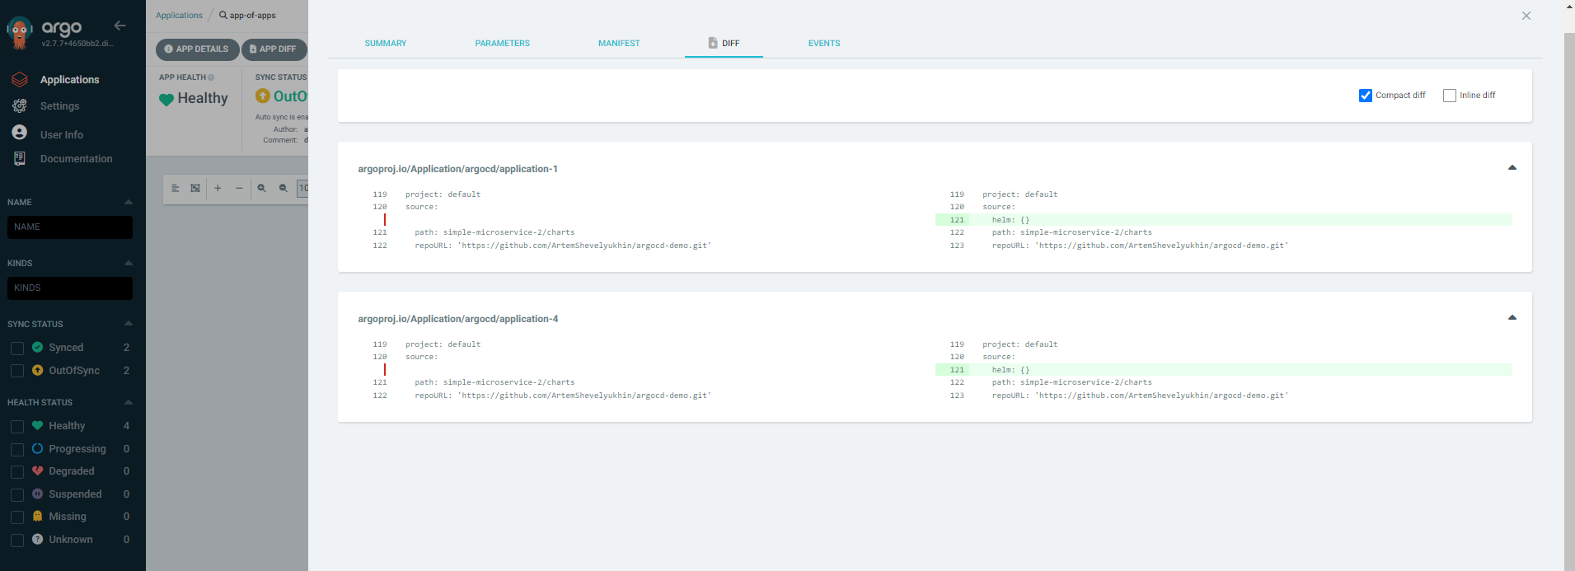Click the Missing ghost icon

(x=37, y=517)
